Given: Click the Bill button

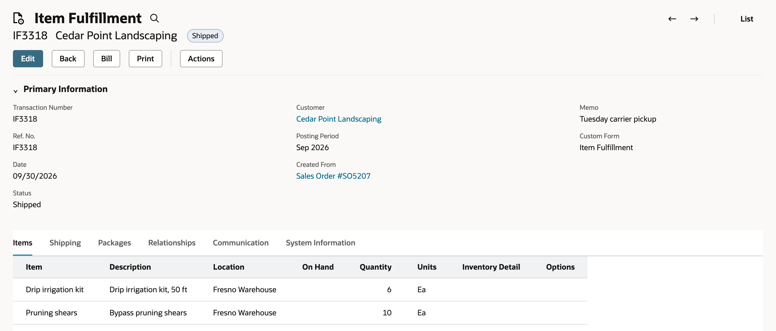Looking at the screenshot, I should [x=107, y=59].
